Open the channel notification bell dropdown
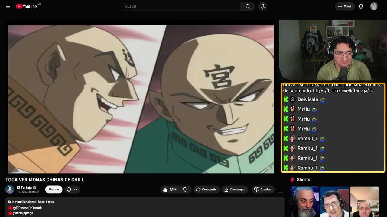Image resolution: width=387 pixels, height=217 pixels. (x=72, y=190)
